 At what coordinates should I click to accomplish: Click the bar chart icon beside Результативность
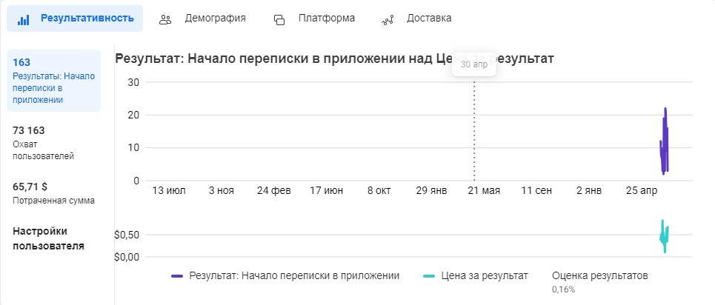(x=23, y=19)
